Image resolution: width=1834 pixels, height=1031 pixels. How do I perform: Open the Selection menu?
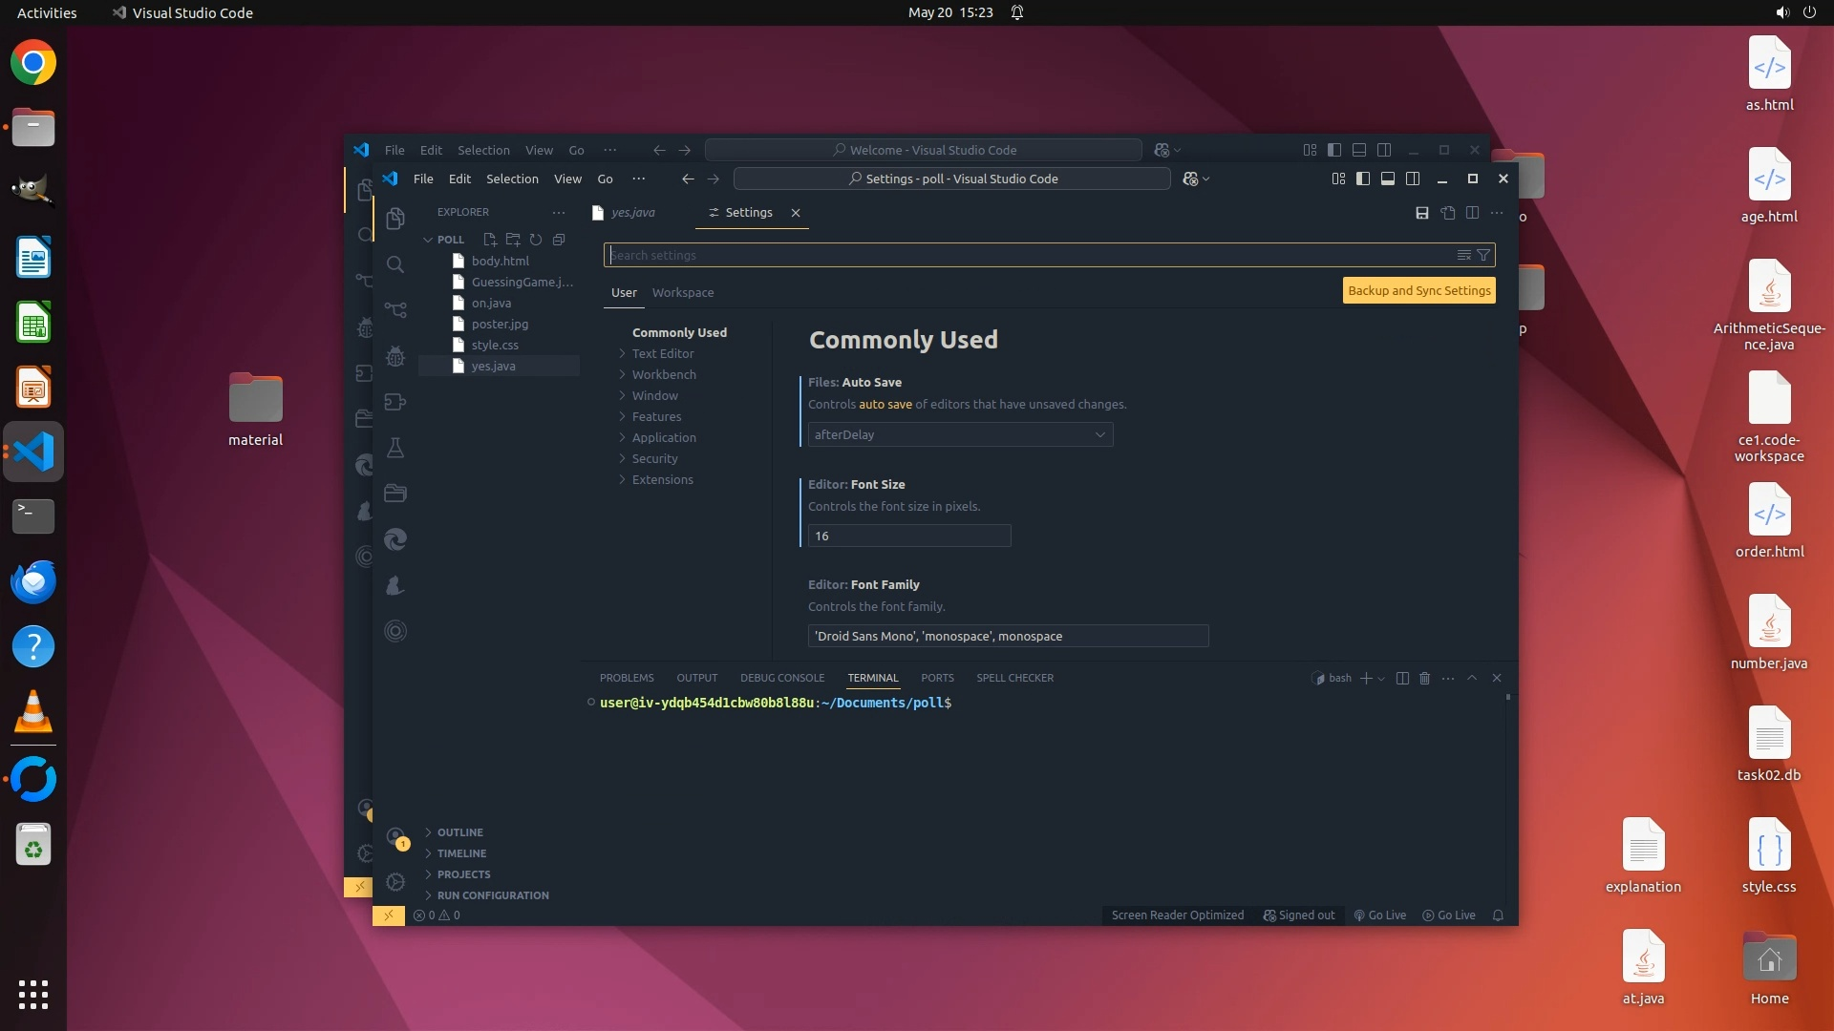pos(511,179)
